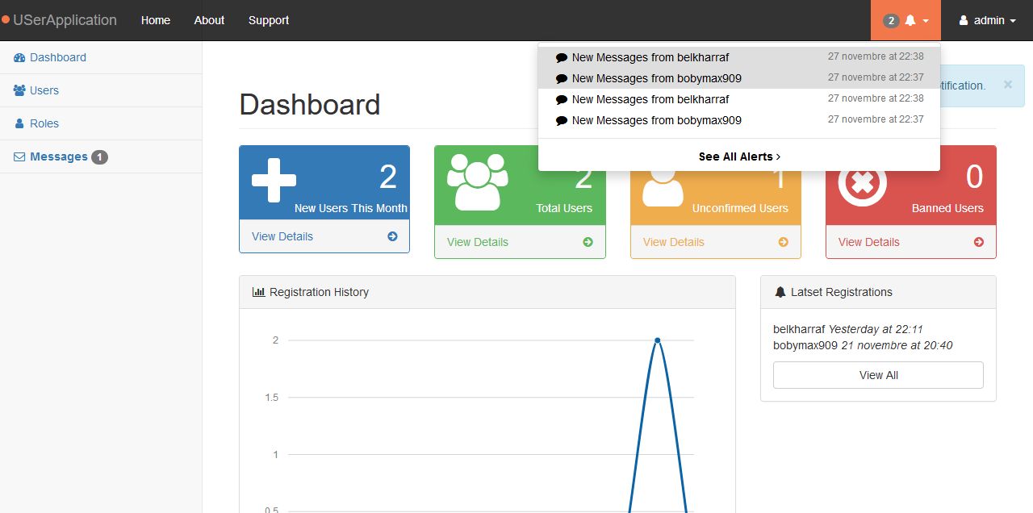Click the arrow icon in New Users panel
Viewport: 1033px width, 513px height.
pyautogui.click(x=392, y=236)
